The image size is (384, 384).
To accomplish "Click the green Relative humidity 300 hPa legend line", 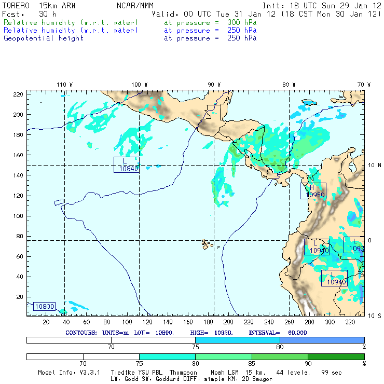I will [130, 22].
